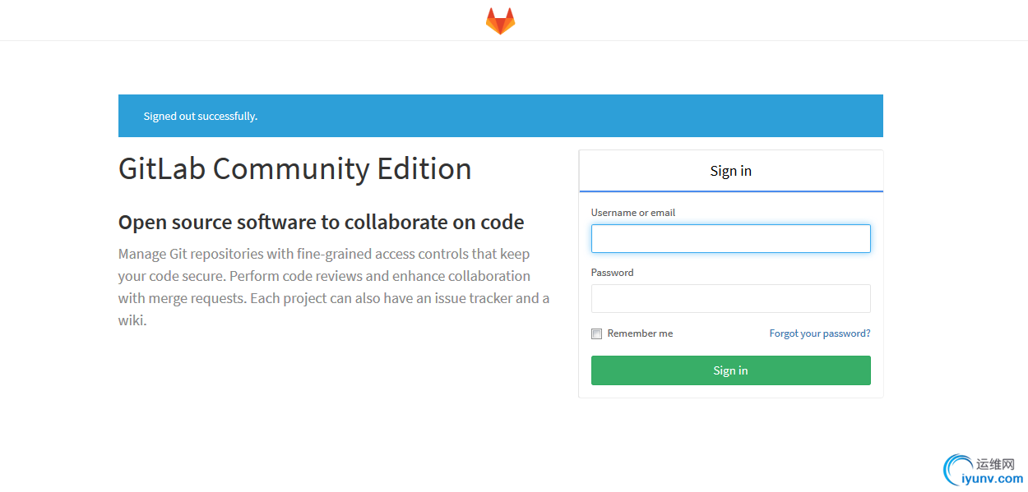1028x492 pixels.
Task: Click the GitLab fox logo
Action: click(500, 21)
